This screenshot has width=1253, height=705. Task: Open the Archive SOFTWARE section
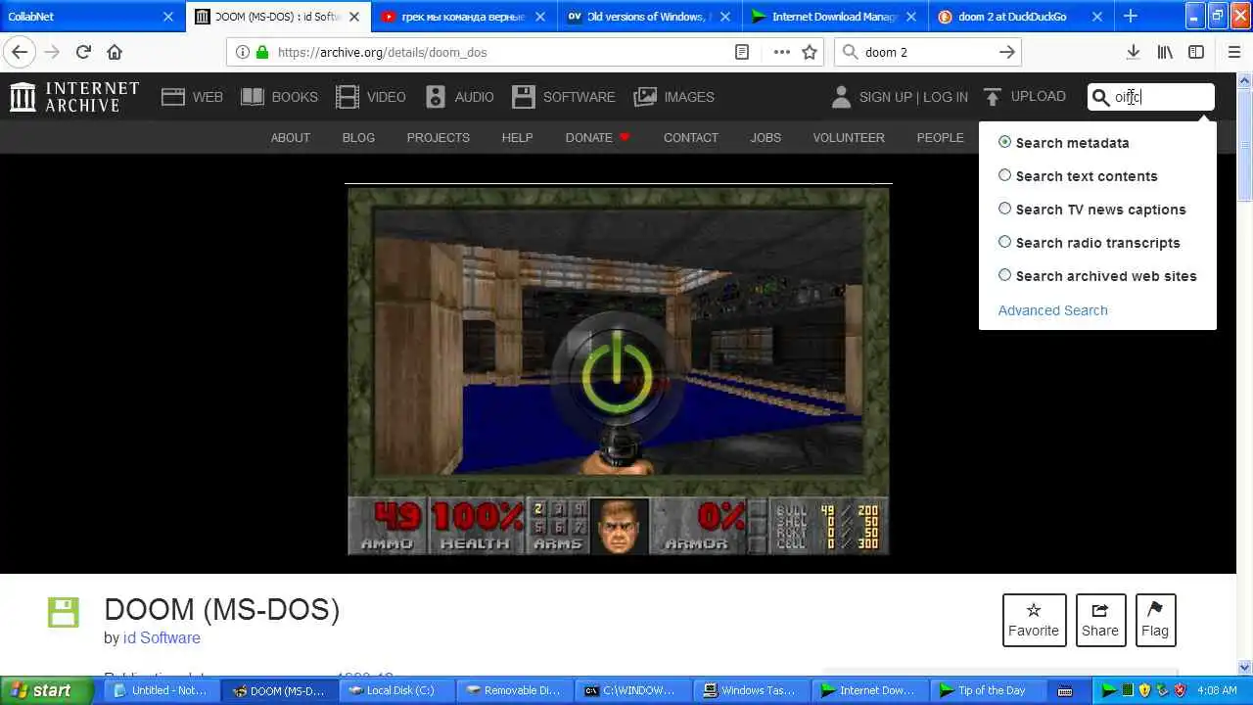563,97
